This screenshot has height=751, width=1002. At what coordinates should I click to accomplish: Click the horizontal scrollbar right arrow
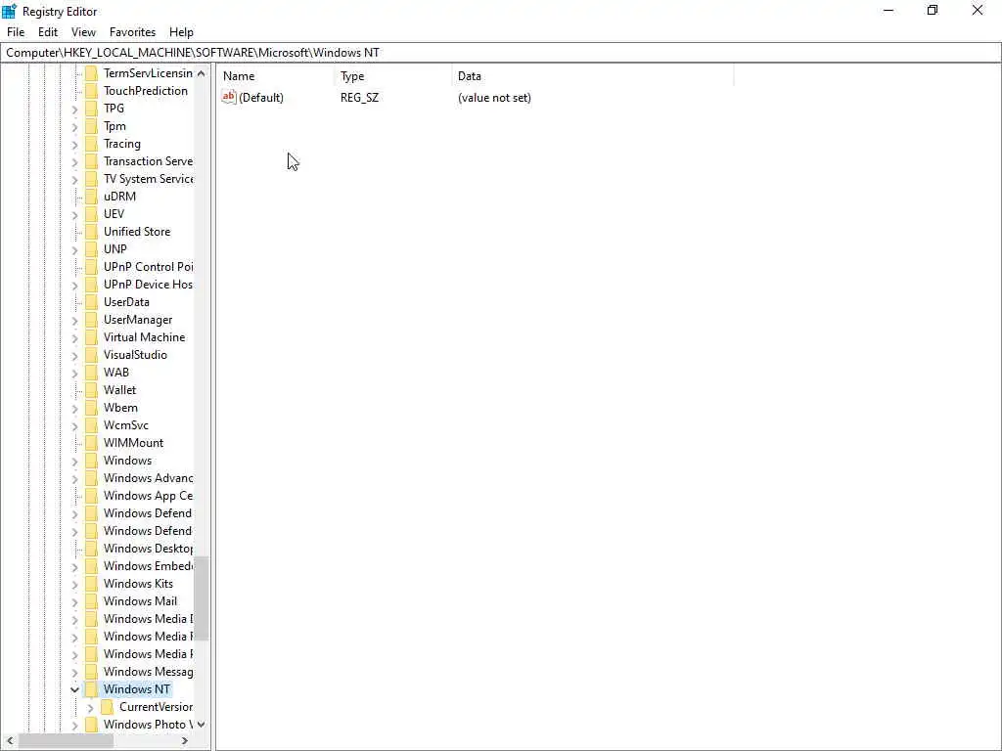tap(185, 741)
